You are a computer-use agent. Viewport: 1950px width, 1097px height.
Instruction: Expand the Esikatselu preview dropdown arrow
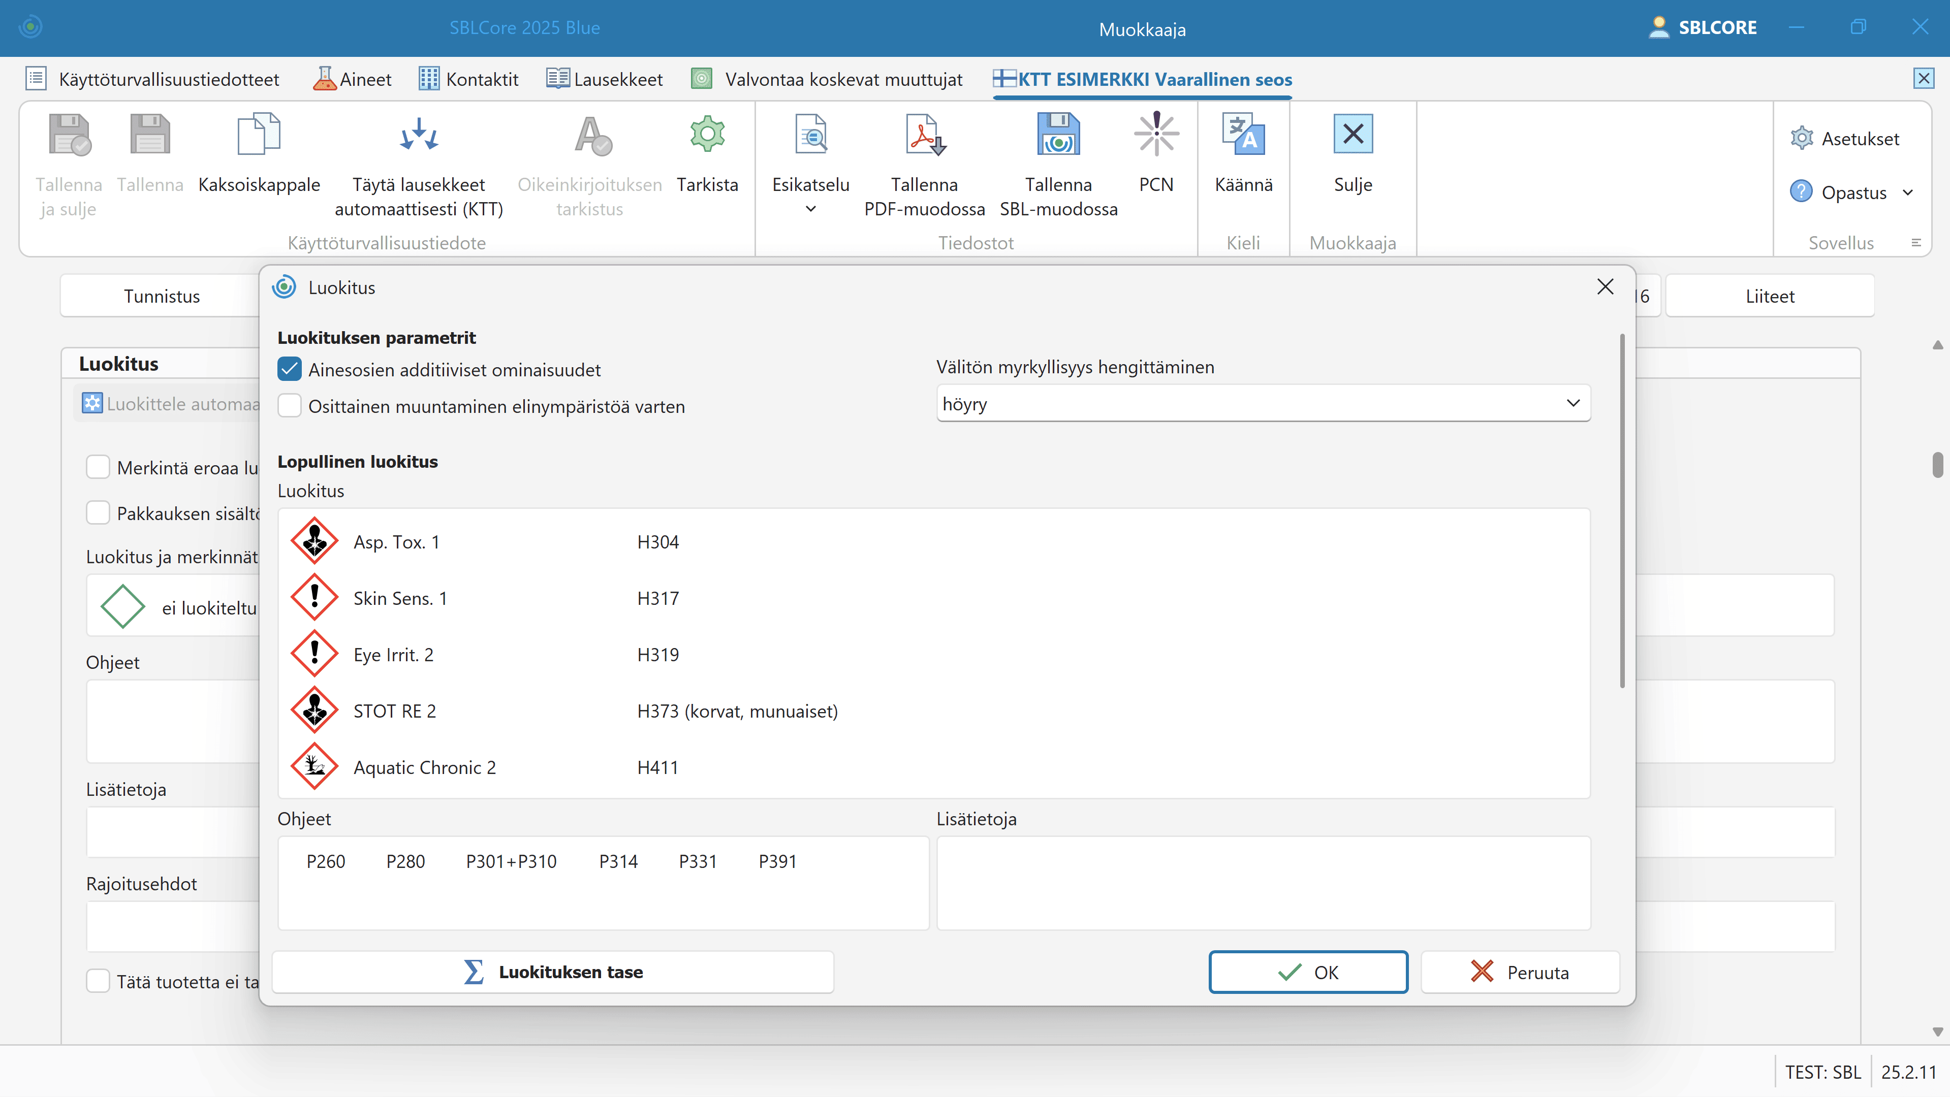pyautogui.click(x=810, y=210)
